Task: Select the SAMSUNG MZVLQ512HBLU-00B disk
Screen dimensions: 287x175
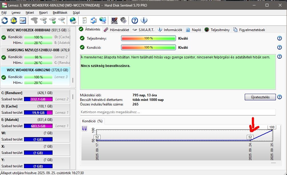Action: coord(35,56)
